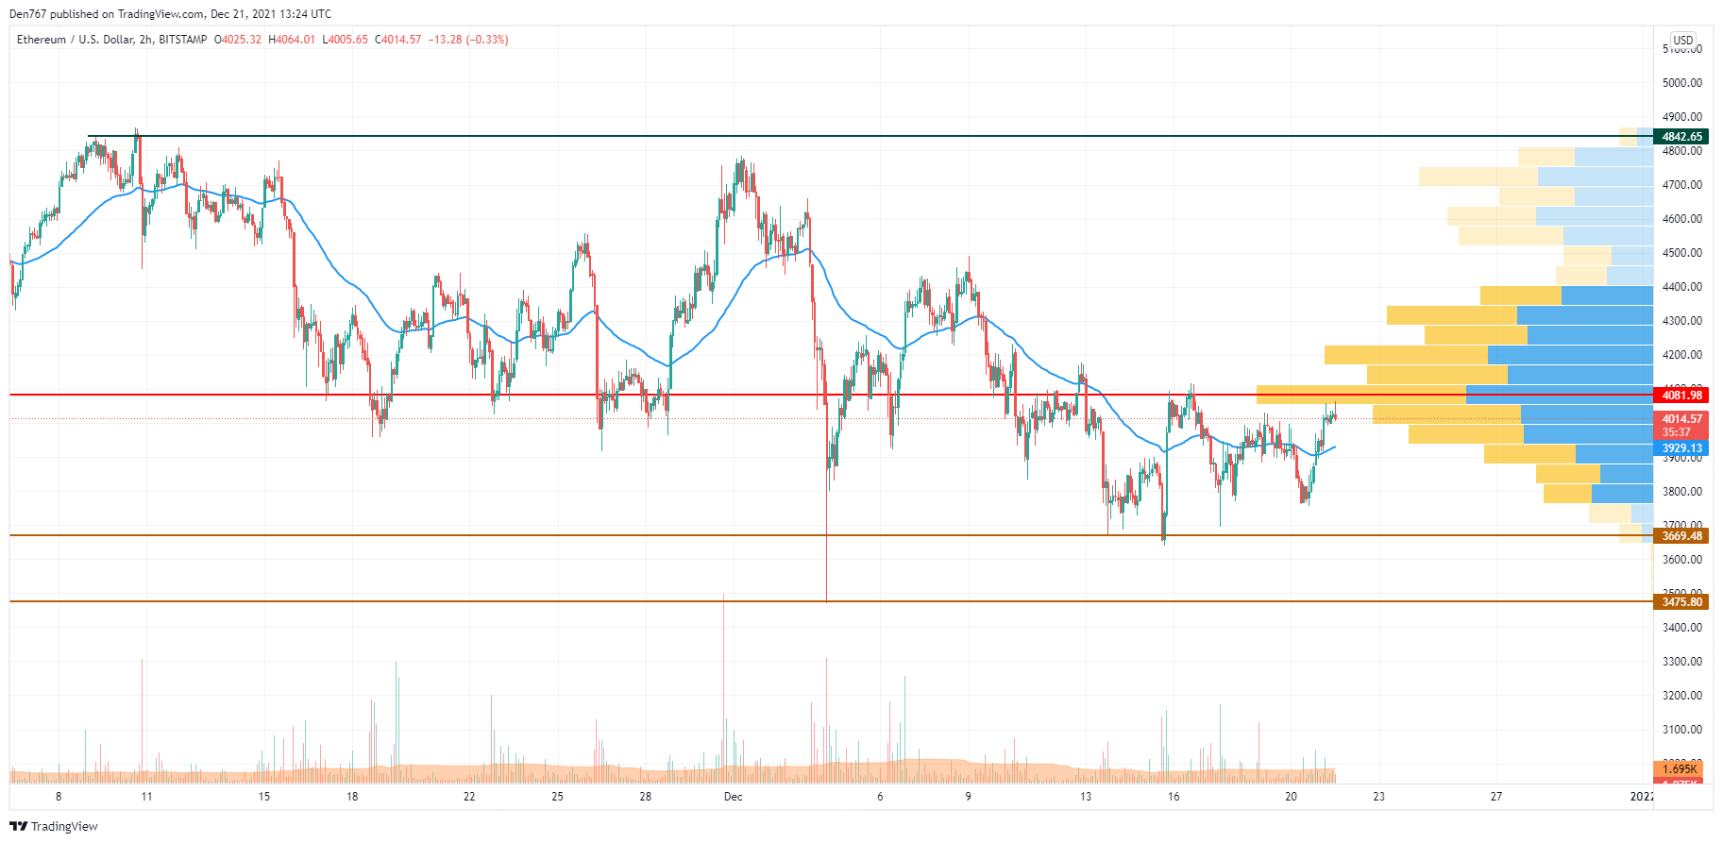This screenshot has height=843, width=1723.
Task: Click the 4200.00 price axis tick
Action: (1682, 355)
